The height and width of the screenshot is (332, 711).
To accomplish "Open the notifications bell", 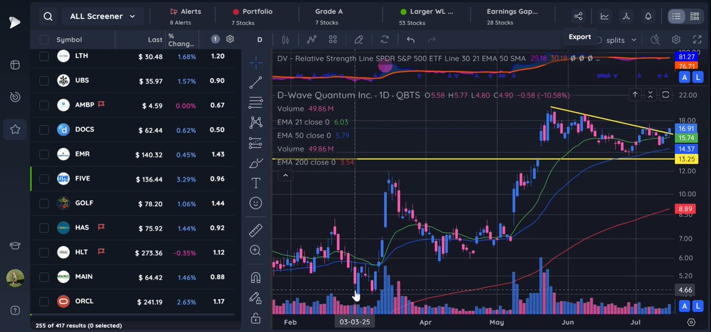I will click(x=648, y=17).
